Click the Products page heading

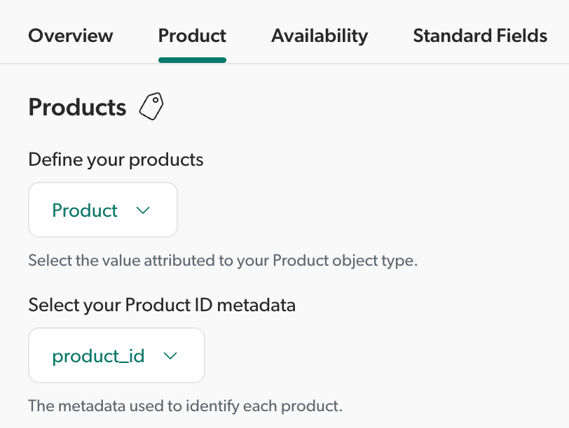[77, 107]
